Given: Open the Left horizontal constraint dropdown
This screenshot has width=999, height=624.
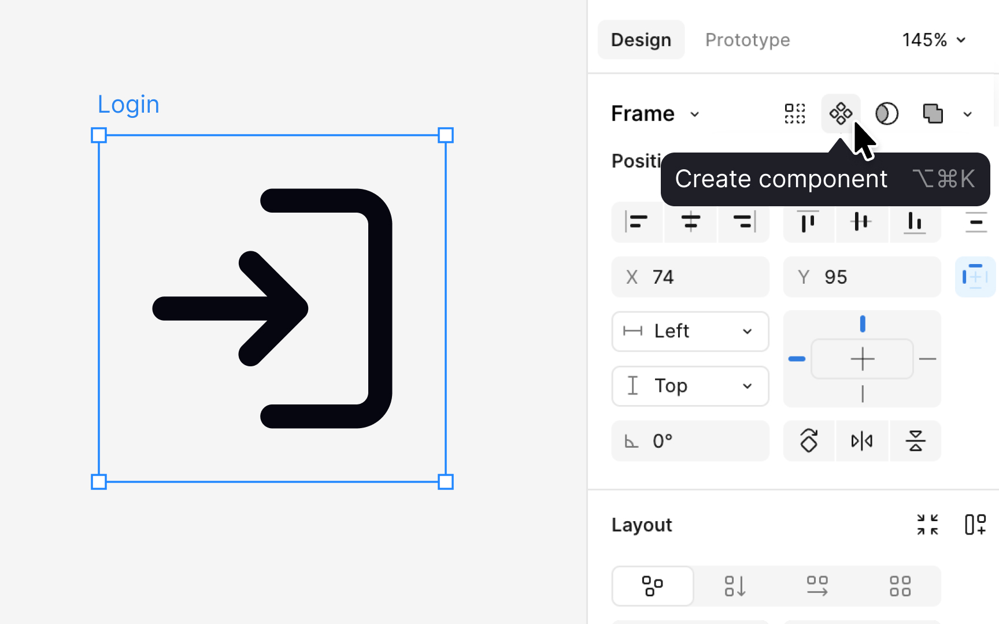Looking at the screenshot, I should [x=690, y=331].
